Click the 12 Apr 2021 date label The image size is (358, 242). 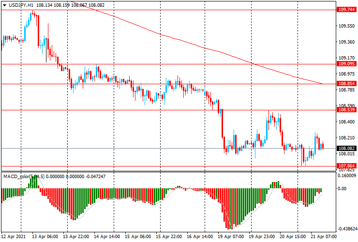[14, 236]
